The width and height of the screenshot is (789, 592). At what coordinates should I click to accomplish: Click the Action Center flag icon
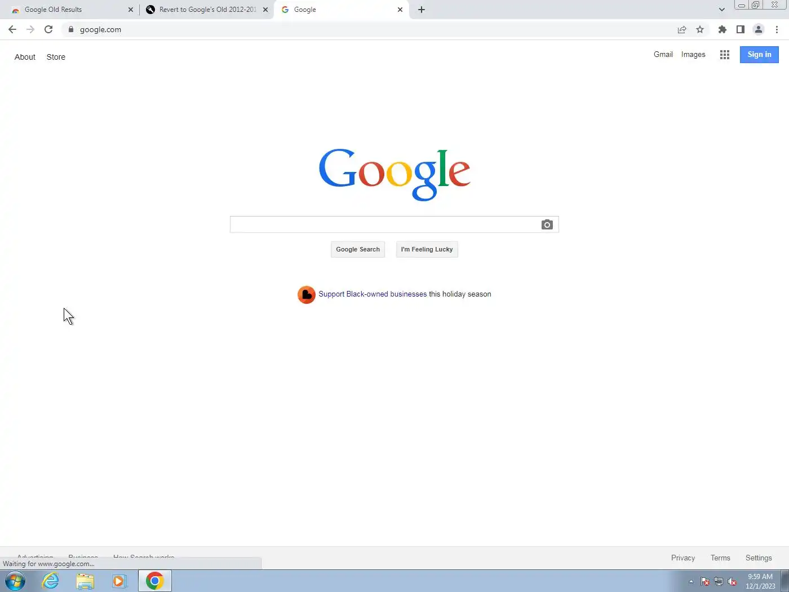click(x=705, y=581)
